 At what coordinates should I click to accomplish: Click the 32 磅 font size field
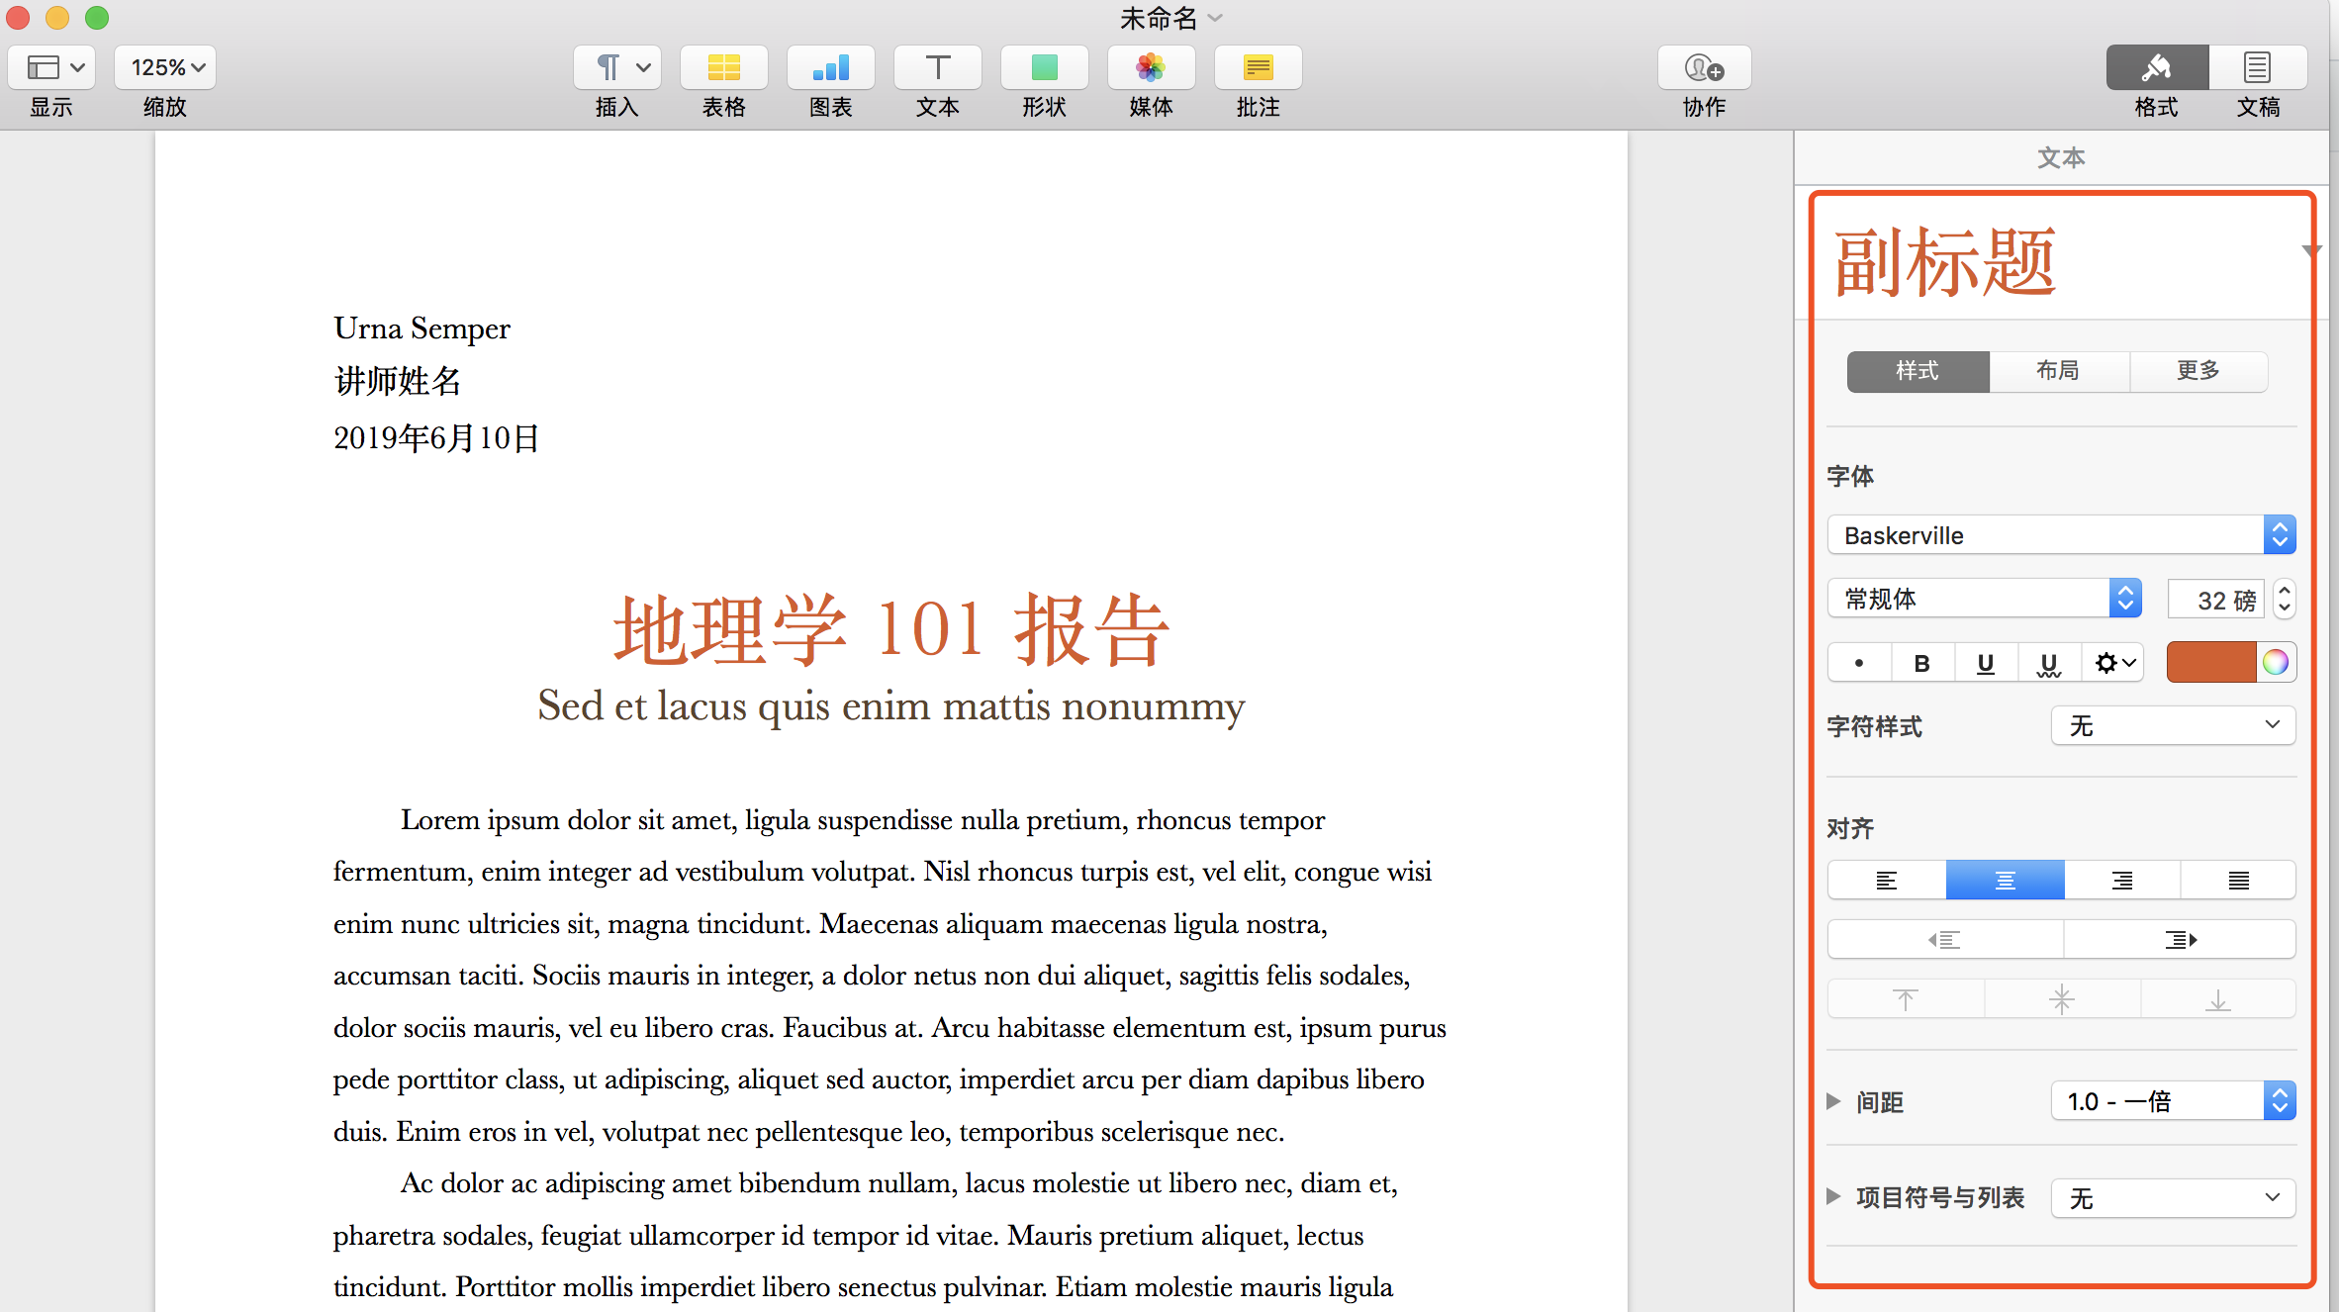(2215, 600)
